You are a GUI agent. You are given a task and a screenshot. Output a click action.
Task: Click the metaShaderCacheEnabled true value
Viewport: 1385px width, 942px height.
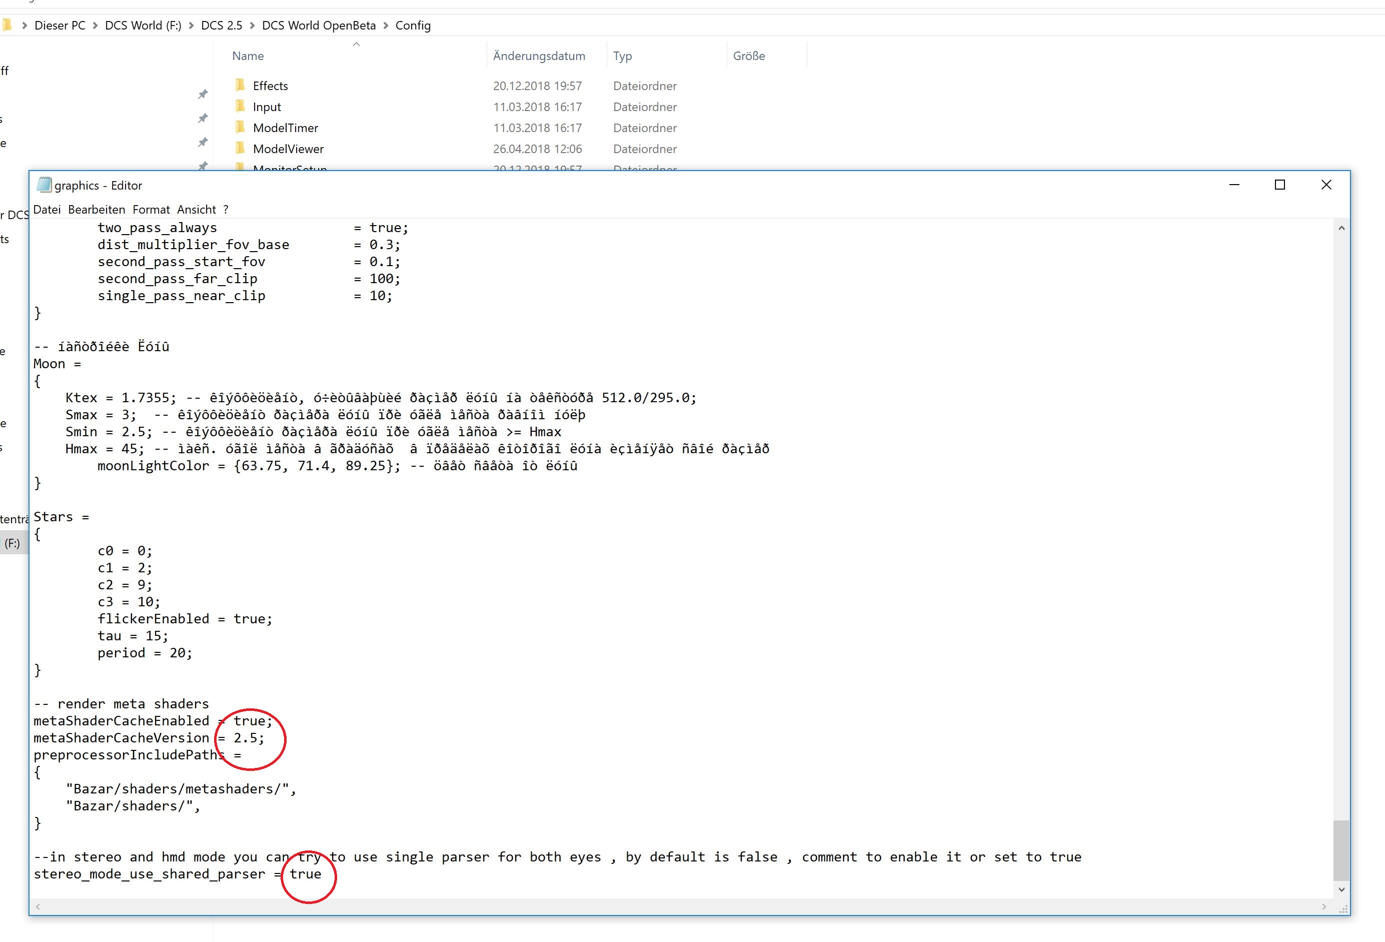coord(253,721)
